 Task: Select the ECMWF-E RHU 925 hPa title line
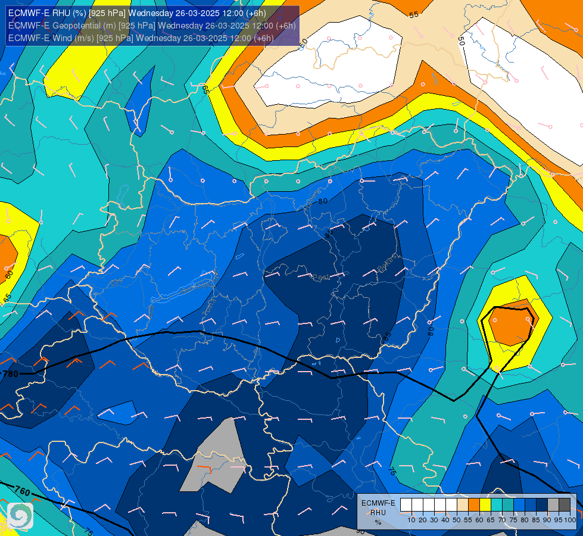tap(137, 13)
